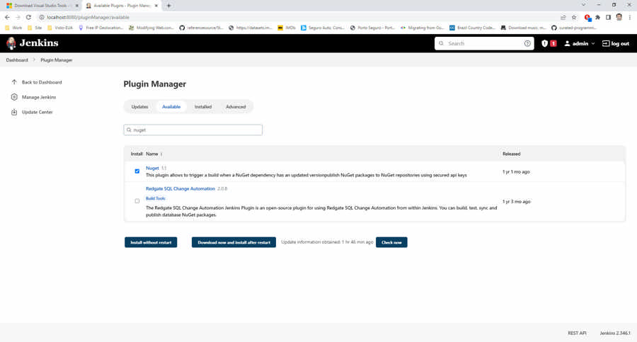Open the Advanced tab

click(236, 107)
